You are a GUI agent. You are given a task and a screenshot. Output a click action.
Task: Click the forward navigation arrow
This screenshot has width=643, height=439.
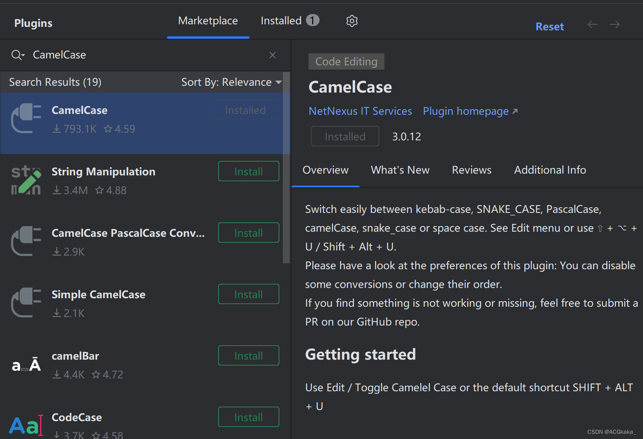pyautogui.click(x=614, y=24)
